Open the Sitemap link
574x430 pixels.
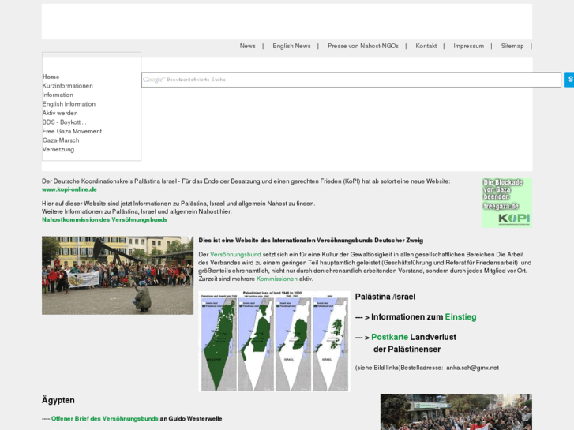[512, 46]
